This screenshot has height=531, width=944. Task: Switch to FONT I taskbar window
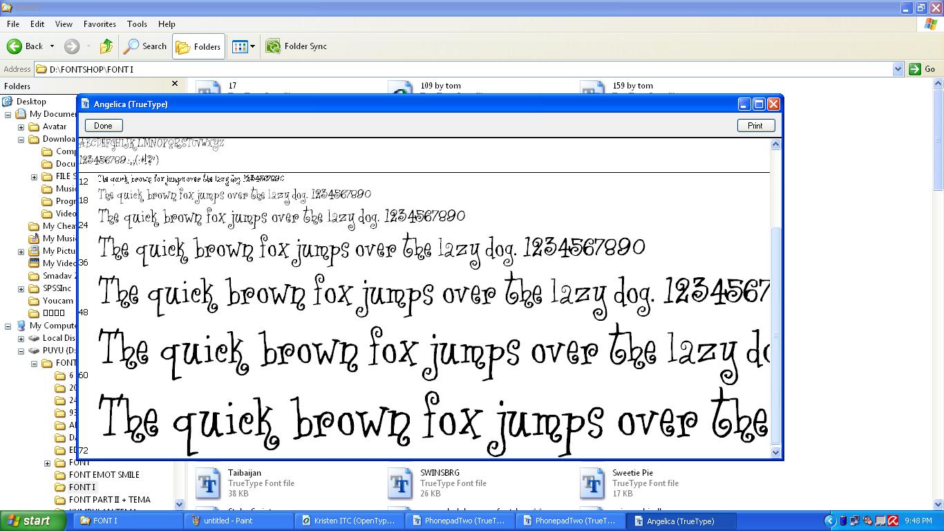[x=127, y=521]
